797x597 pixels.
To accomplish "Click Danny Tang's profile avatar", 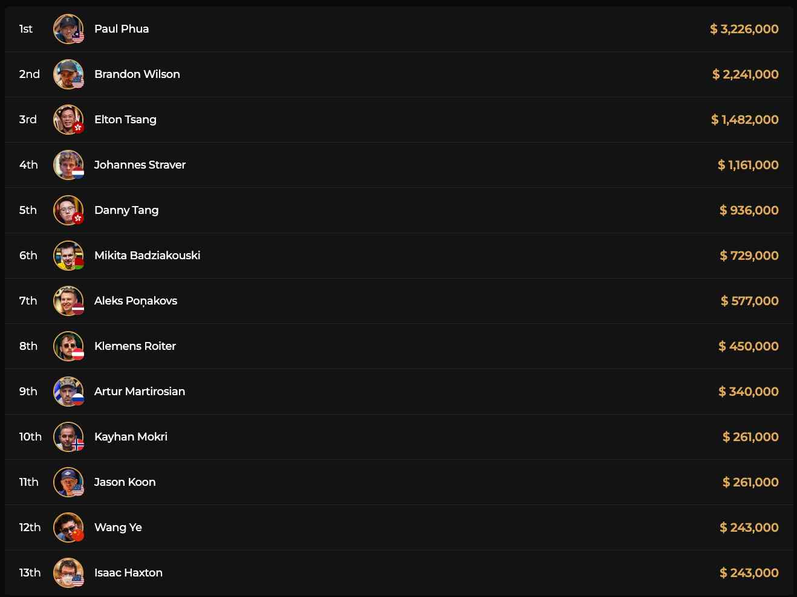I will coord(68,210).
